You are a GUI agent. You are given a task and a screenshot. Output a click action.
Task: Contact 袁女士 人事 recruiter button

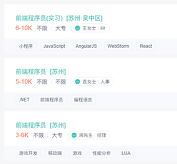coord(92,82)
